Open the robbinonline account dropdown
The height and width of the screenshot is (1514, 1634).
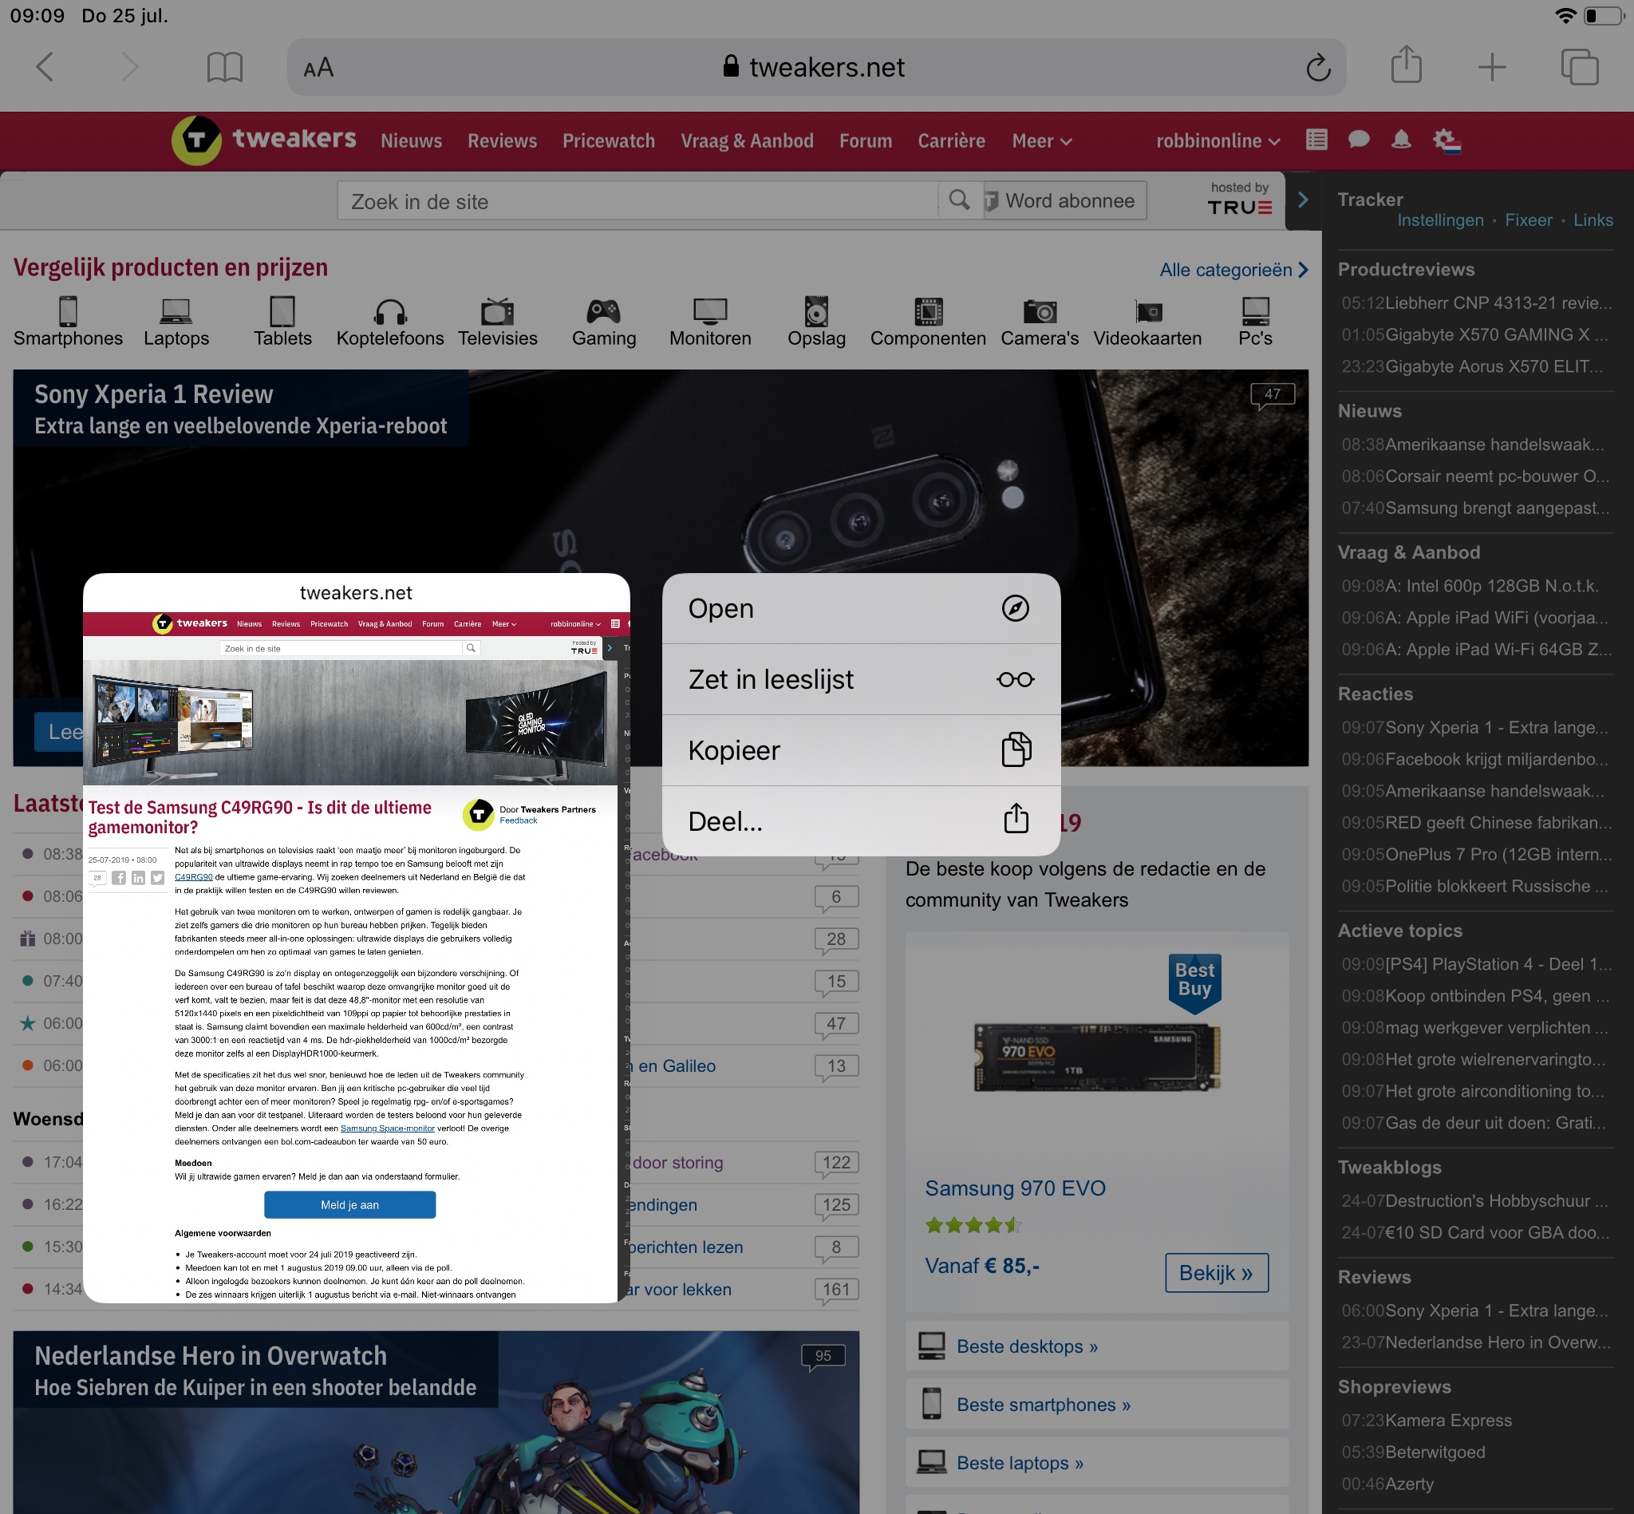coord(1217,141)
